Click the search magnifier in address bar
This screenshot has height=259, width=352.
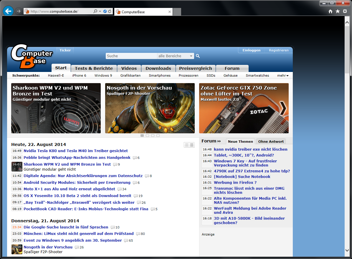pos(95,11)
